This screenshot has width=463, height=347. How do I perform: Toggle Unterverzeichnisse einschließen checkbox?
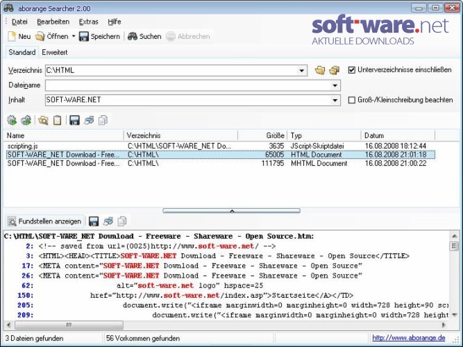tap(351, 70)
